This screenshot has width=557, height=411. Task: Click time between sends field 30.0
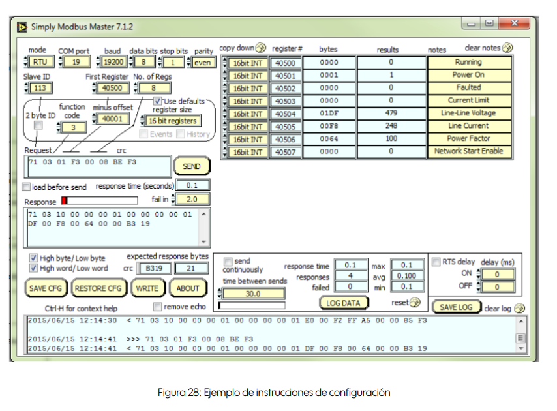click(x=253, y=294)
